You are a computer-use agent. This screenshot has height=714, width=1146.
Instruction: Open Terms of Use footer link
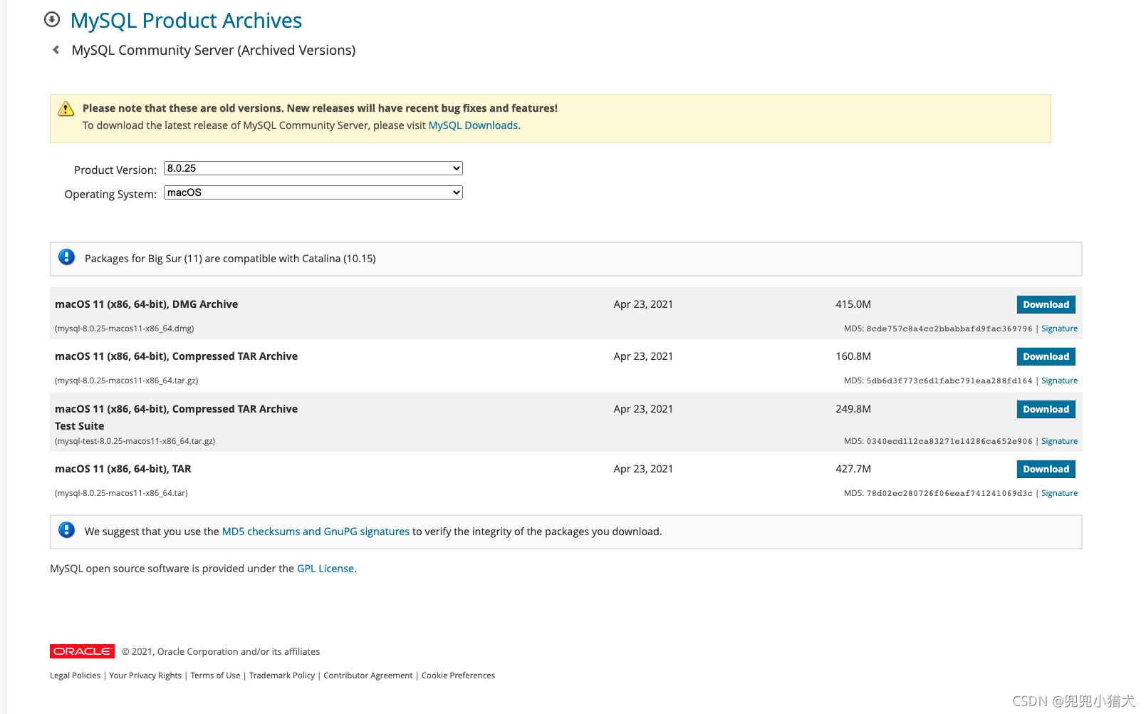215,676
